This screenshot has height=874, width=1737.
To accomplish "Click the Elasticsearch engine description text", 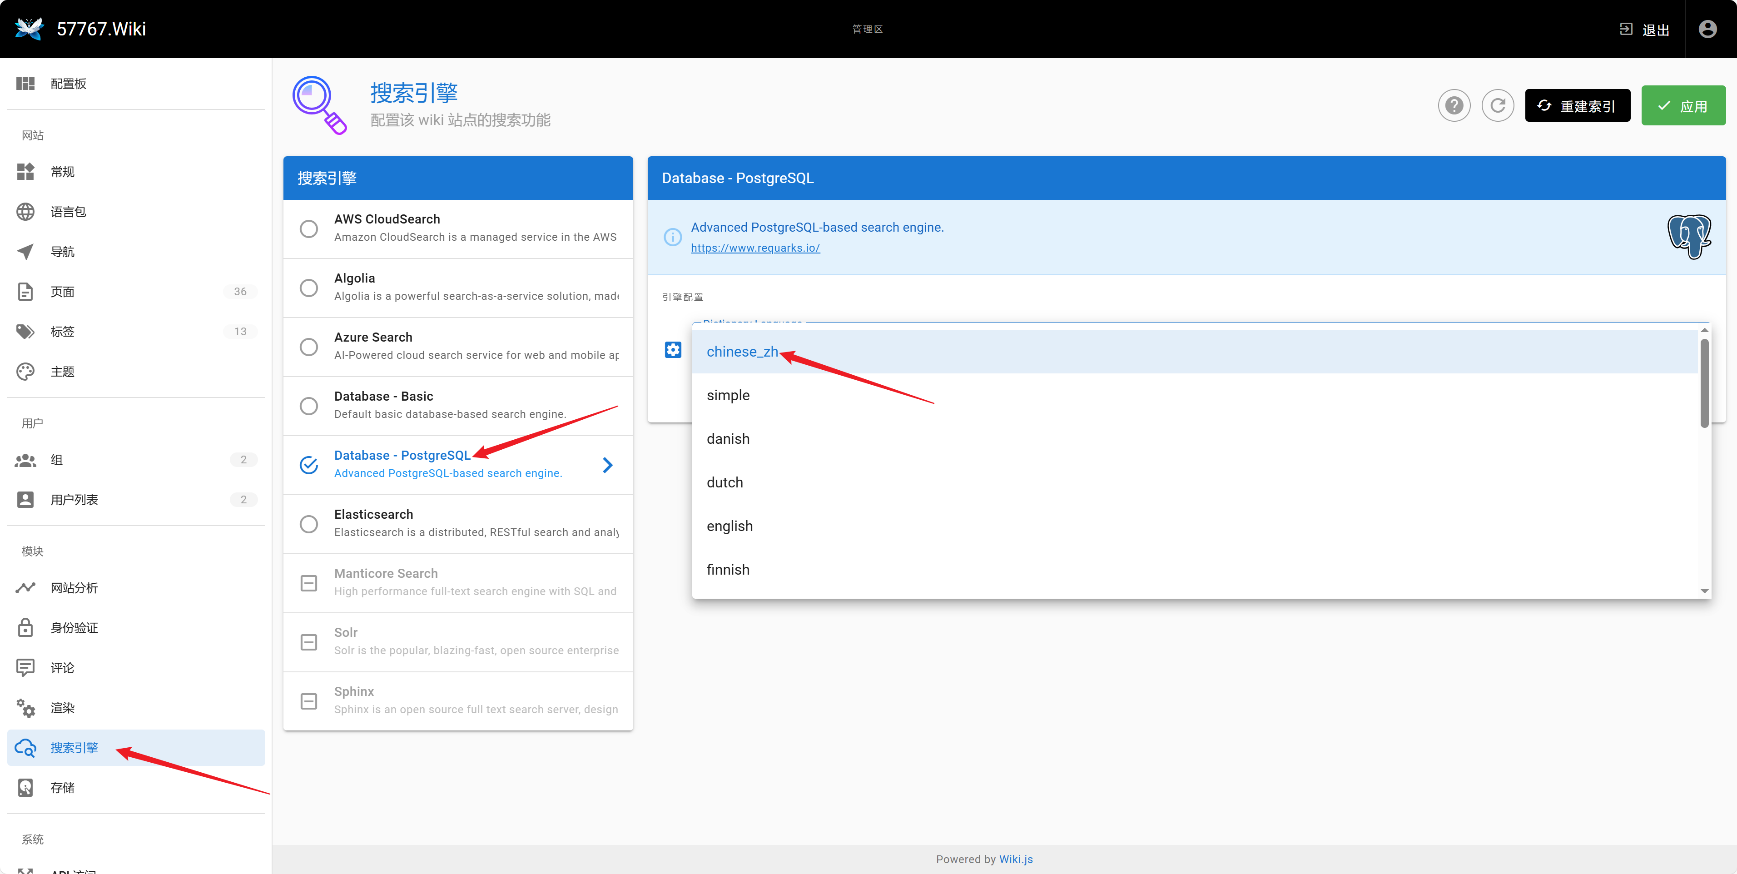I will pyautogui.click(x=476, y=532).
